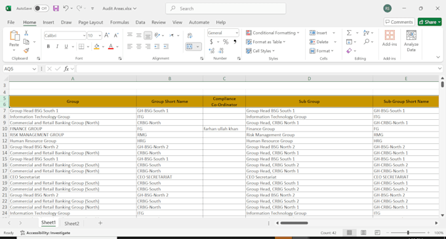Increase decimal places icon
Screen dimensions: 446x239
pos(212,51)
